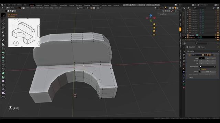Image resolution: width=220 pixels, height=123 pixels.
Task: Select the Shrink/Fatten tool
Action: coord(3,89)
